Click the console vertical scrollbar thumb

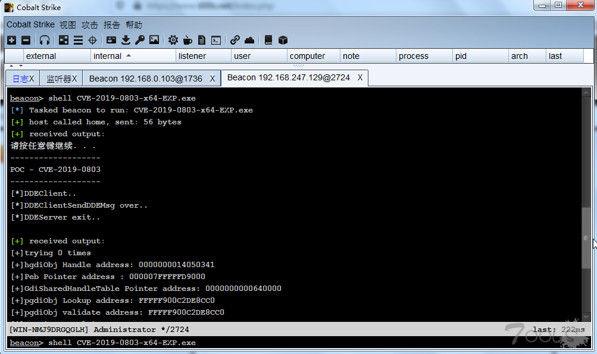tap(586, 238)
